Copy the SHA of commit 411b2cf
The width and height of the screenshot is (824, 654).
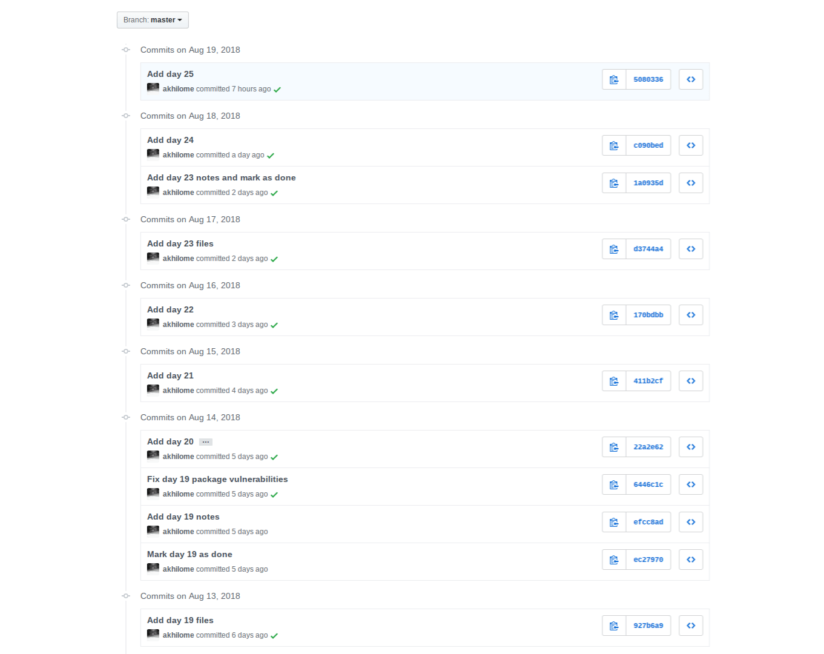pos(614,381)
